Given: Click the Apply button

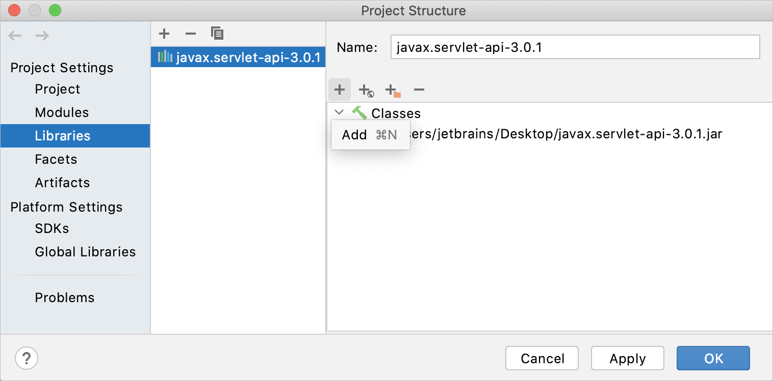Looking at the screenshot, I should click(628, 359).
